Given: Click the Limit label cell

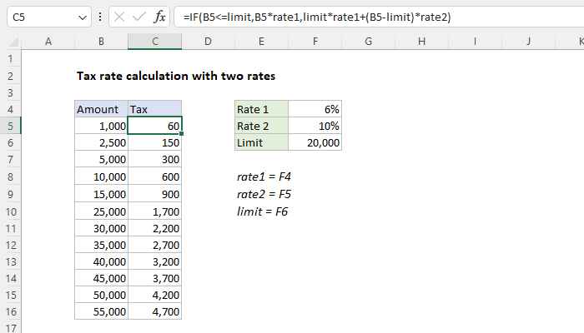Looking at the screenshot, I should 261,142.
